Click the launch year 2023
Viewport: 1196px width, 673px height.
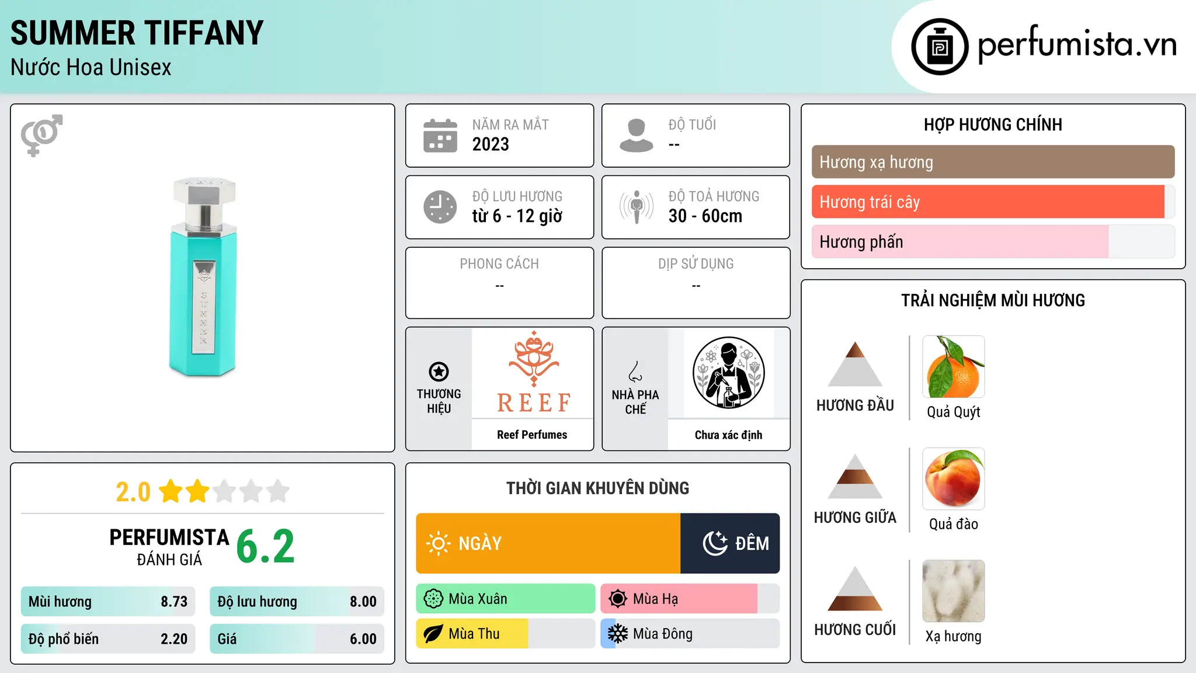click(x=491, y=144)
